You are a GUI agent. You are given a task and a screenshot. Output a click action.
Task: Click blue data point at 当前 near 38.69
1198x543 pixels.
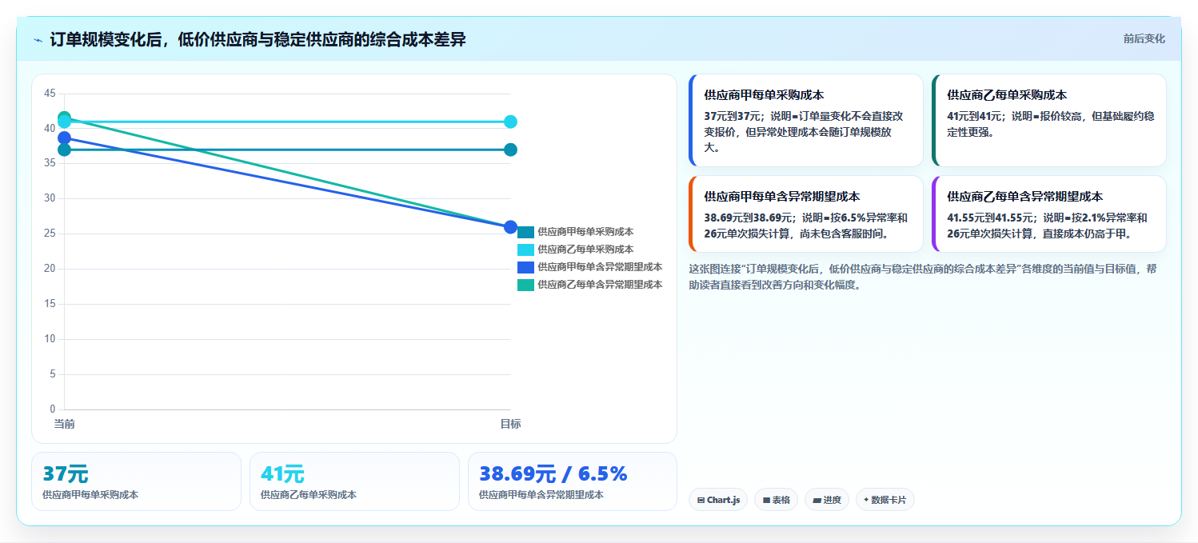click(65, 138)
